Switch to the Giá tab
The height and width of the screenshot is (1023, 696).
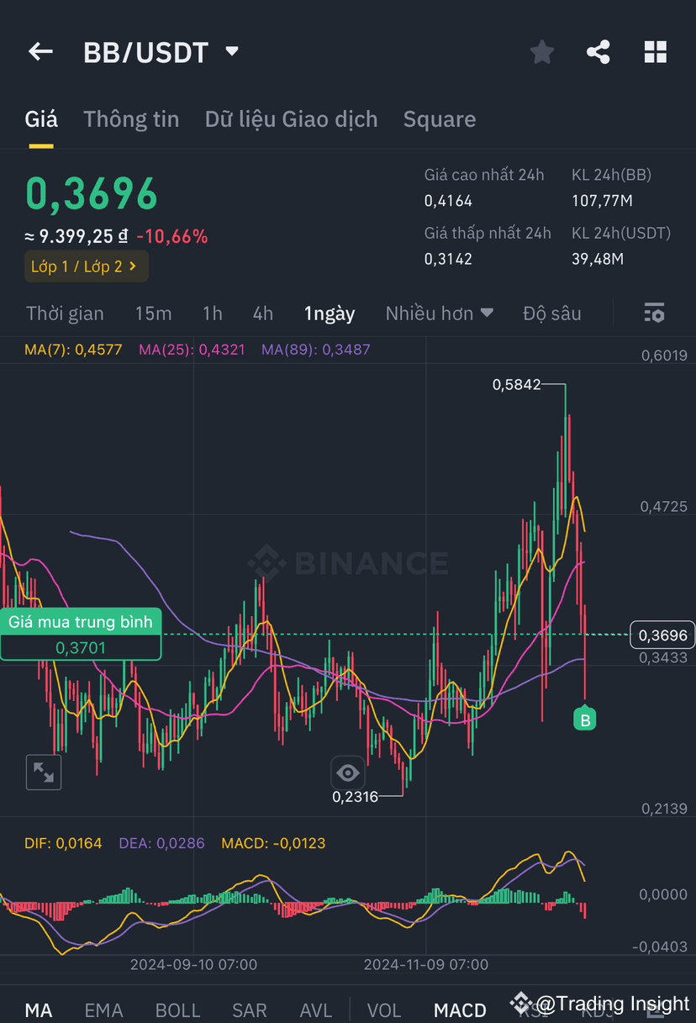click(41, 119)
